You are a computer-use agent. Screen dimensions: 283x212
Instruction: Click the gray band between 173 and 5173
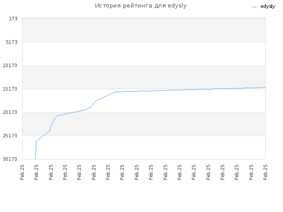tap(144, 30)
